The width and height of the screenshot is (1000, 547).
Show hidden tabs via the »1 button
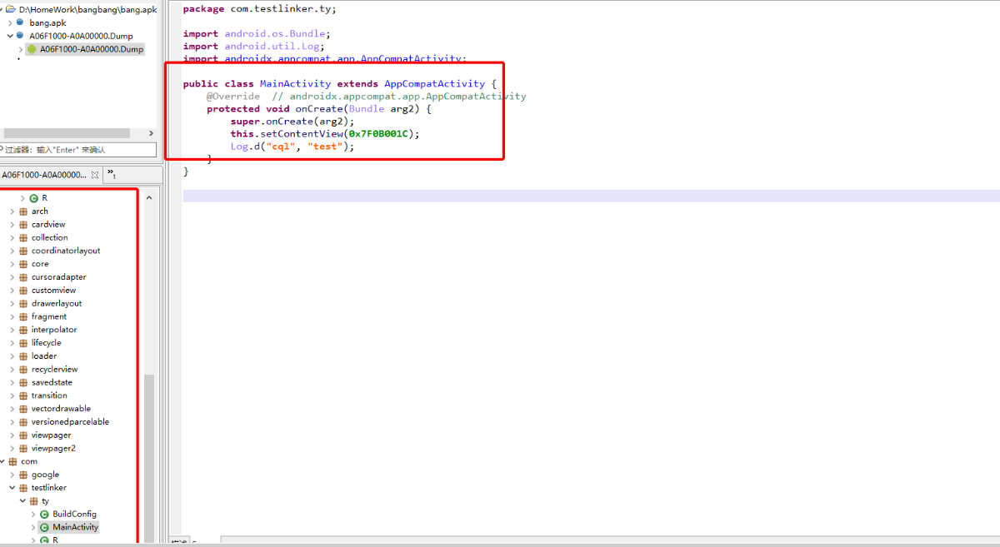112,174
